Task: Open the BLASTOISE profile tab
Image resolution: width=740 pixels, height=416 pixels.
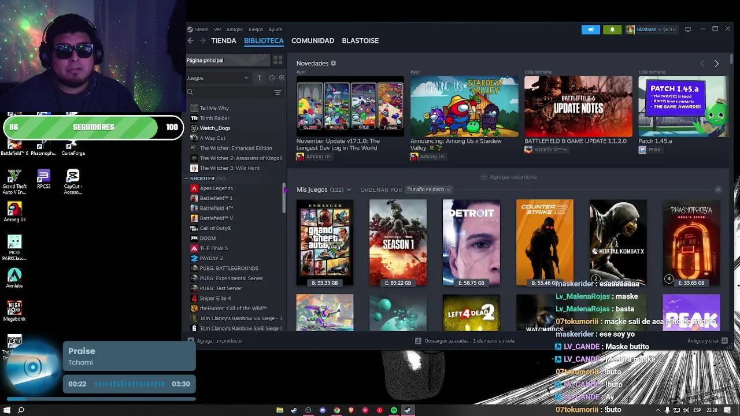Action: click(x=360, y=40)
